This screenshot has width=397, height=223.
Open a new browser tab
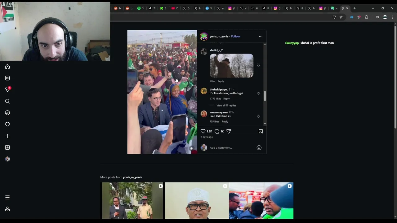pyautogui.click(x=355, y=8)
